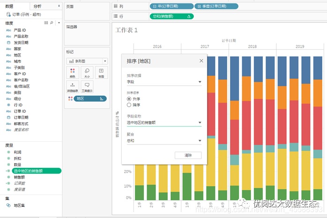Viewport: 327px width, 218px height.
Task: Select the 城市 dimension
Action: (x=17, y=61)
